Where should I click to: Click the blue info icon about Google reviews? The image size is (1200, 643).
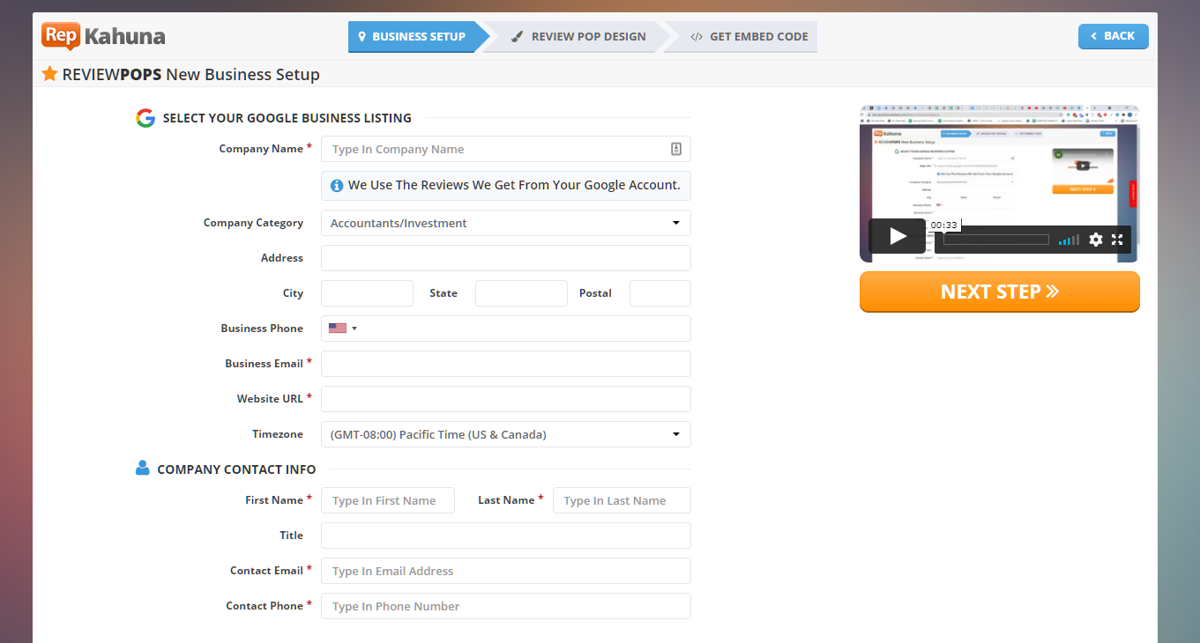point(337,186)
